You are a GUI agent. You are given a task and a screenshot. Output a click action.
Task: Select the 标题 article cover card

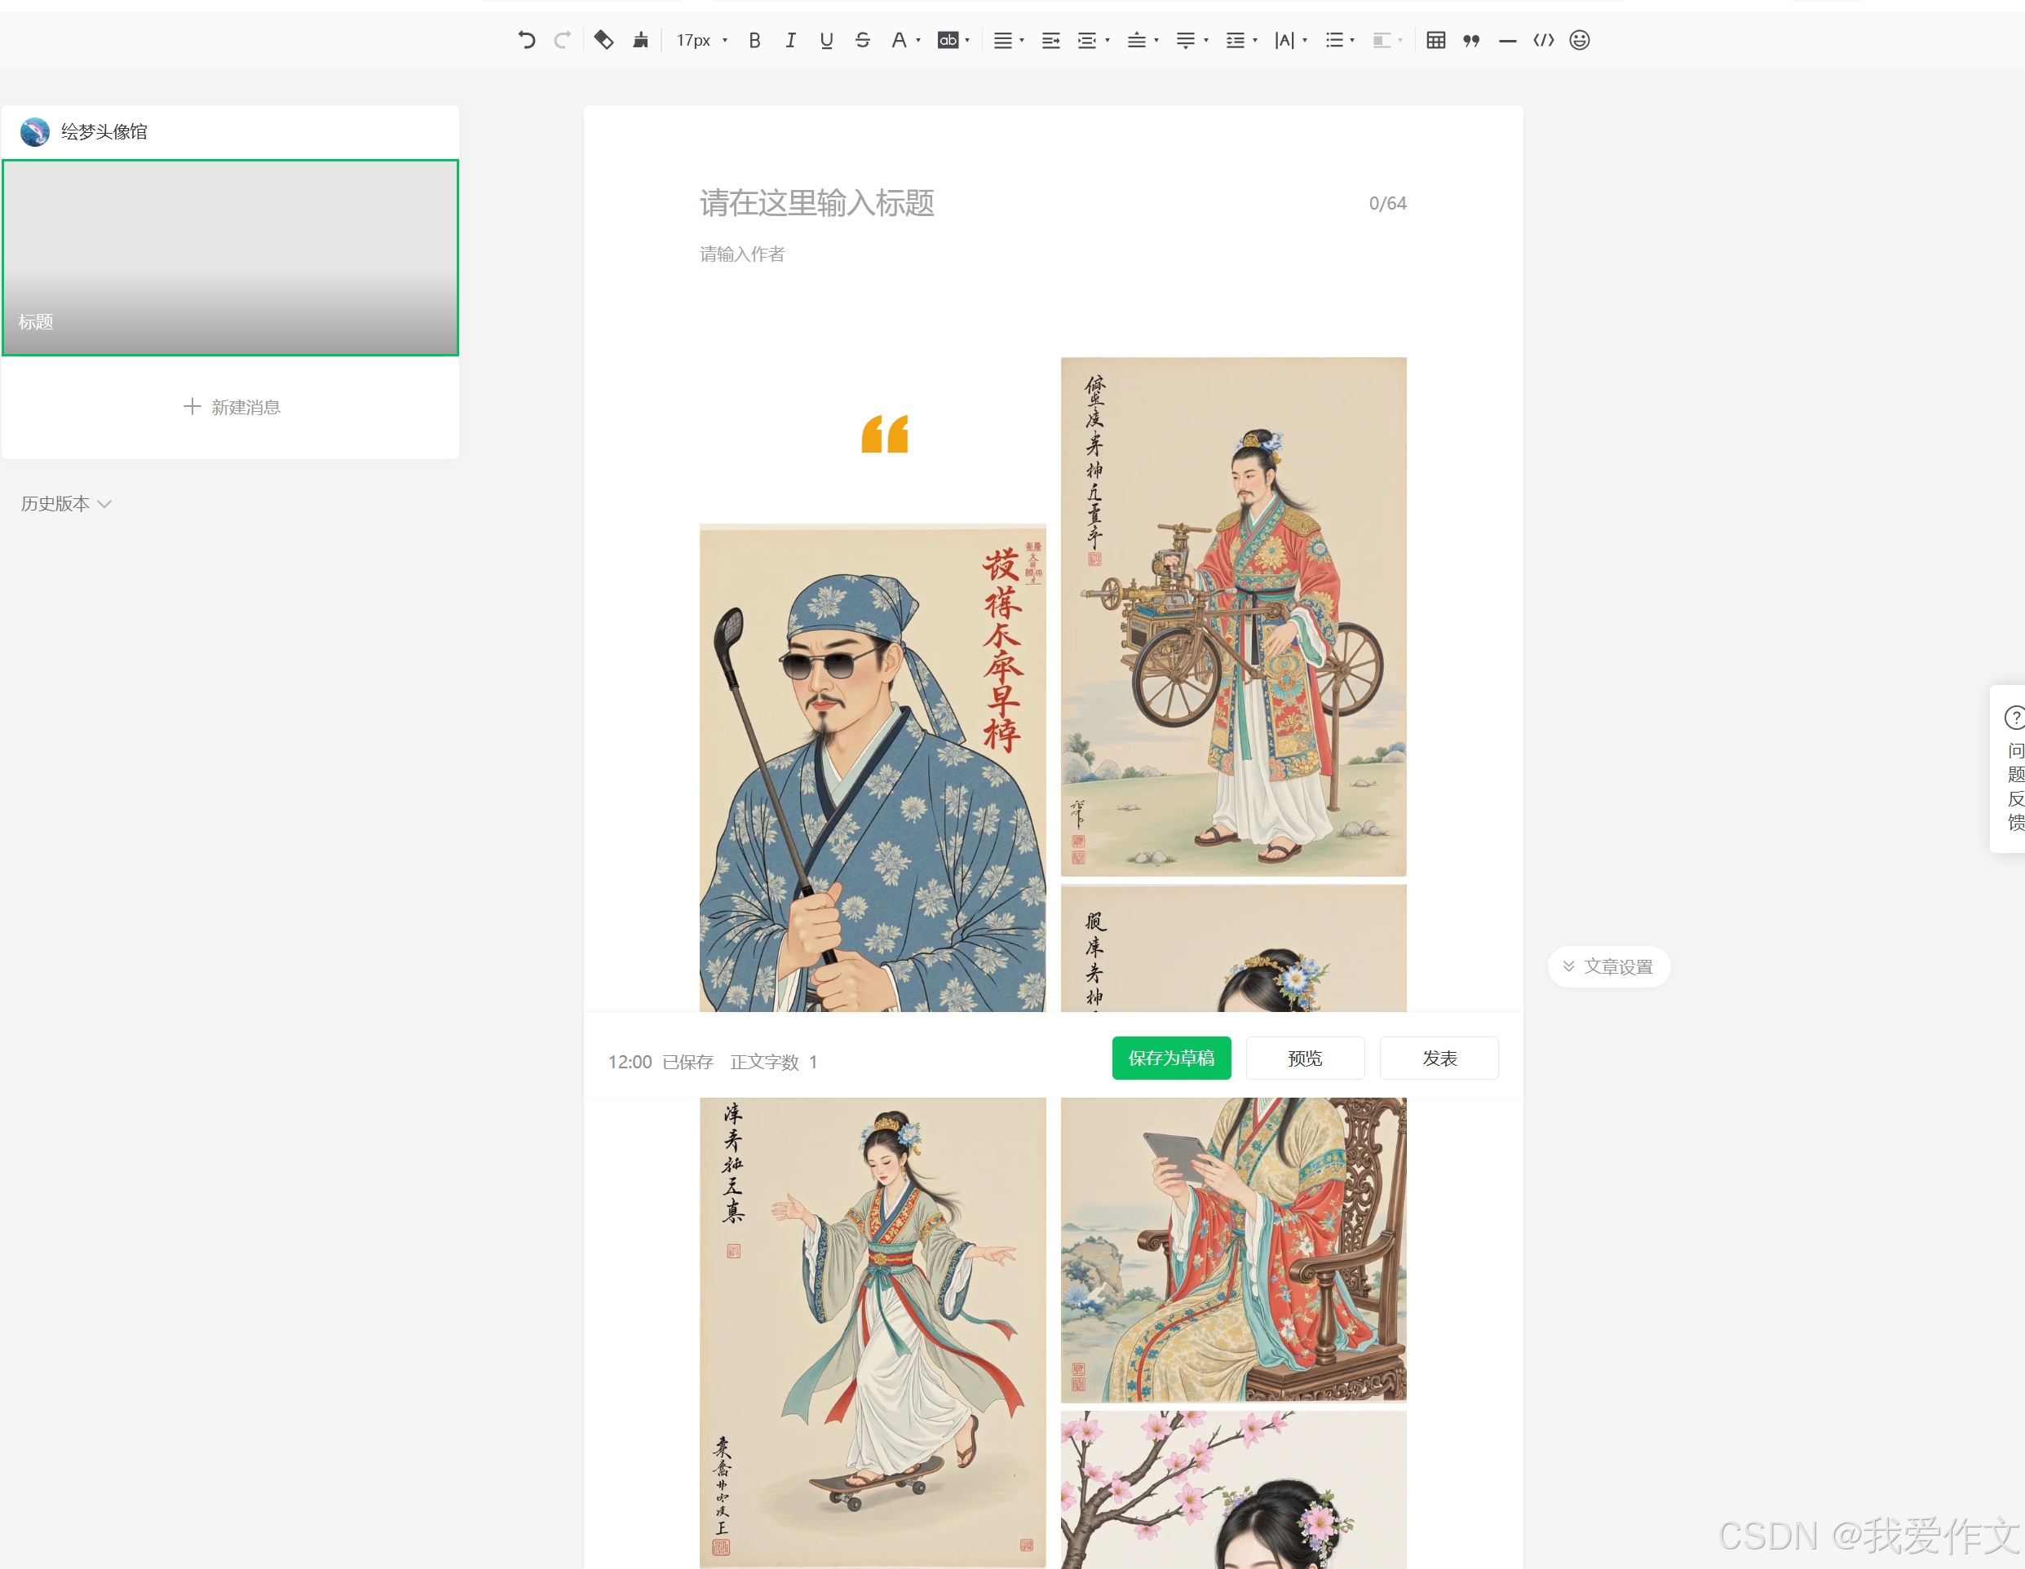[230, 258]
